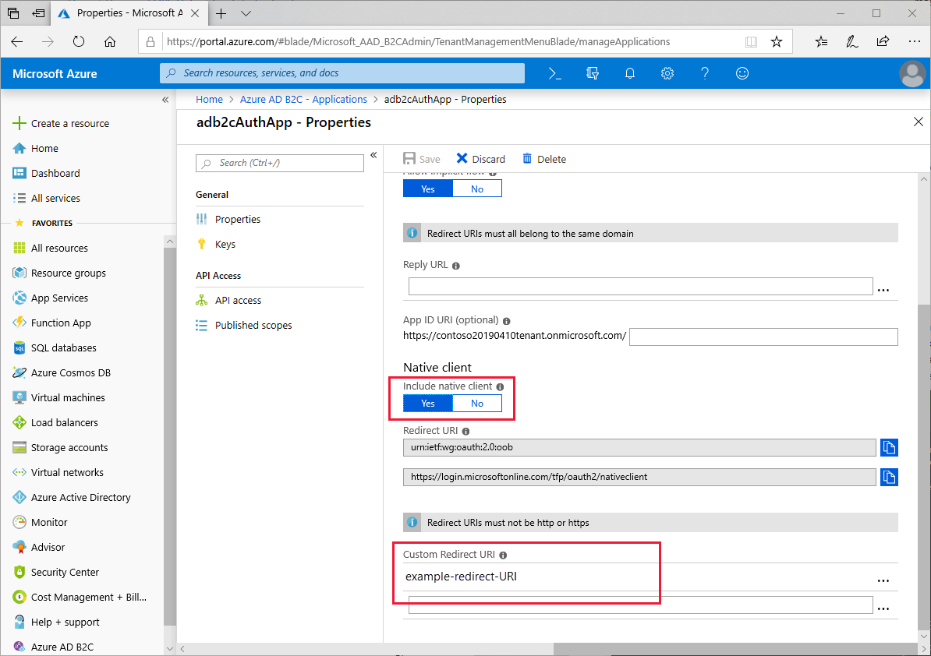Collapse the left navigation pane

tap(165, 99)
